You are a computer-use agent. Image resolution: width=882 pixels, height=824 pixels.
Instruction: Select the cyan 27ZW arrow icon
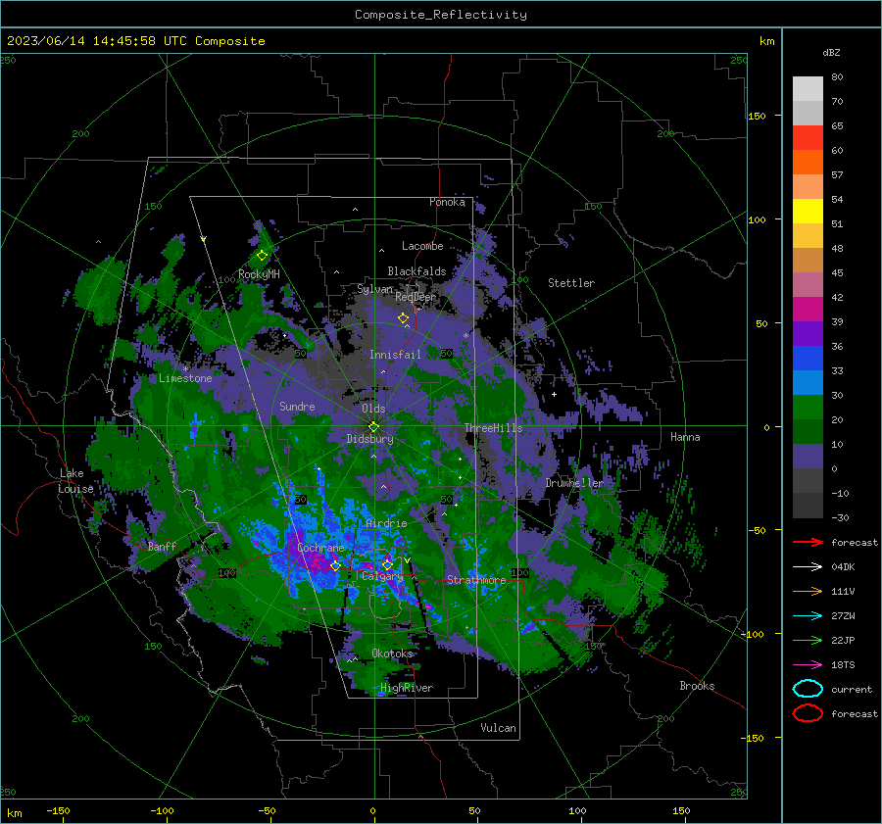coord(808,616)
